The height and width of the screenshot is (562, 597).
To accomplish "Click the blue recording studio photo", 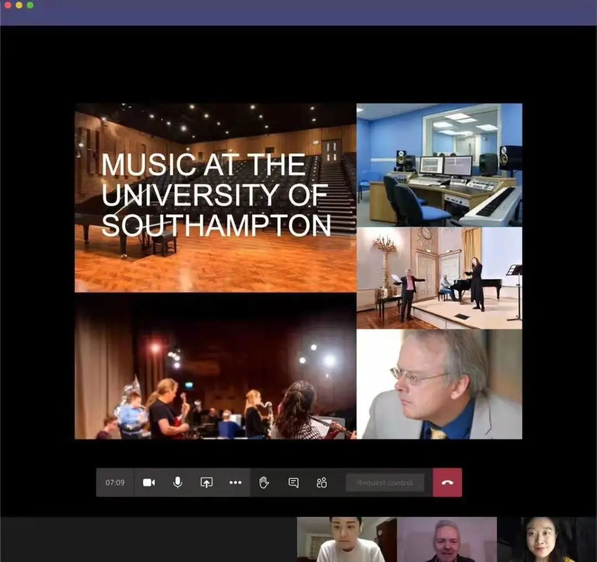I will point(439,165).
